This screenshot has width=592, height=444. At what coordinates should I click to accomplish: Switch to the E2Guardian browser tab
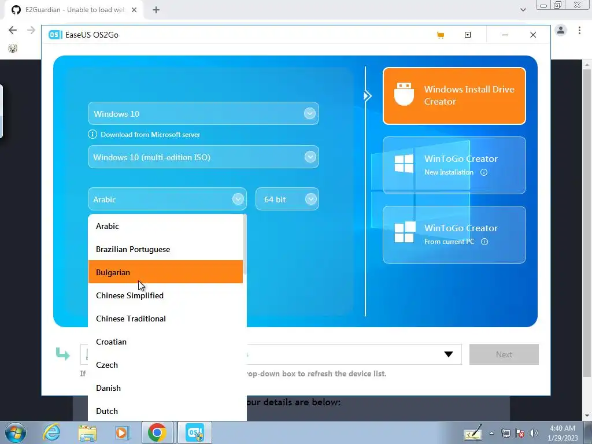click(x=75, y=10)
